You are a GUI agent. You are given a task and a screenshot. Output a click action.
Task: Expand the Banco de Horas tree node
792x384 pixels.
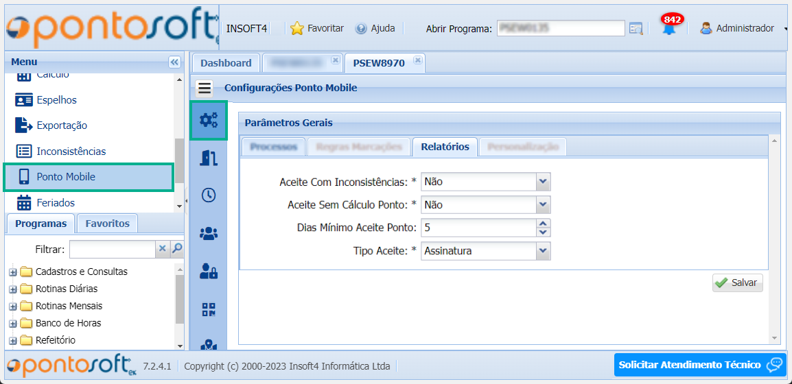coord(13,324)
